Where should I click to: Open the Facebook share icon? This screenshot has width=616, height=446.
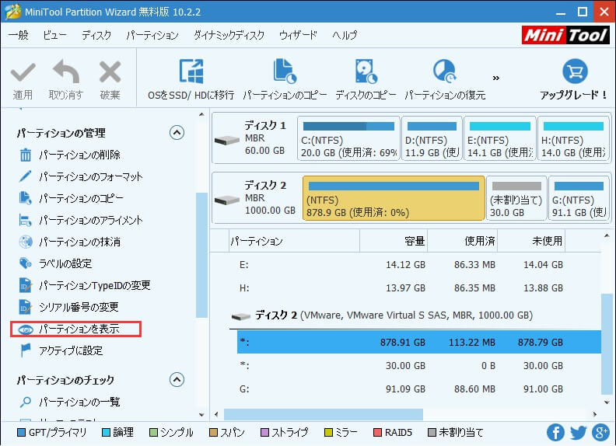(x=555, y=432)
